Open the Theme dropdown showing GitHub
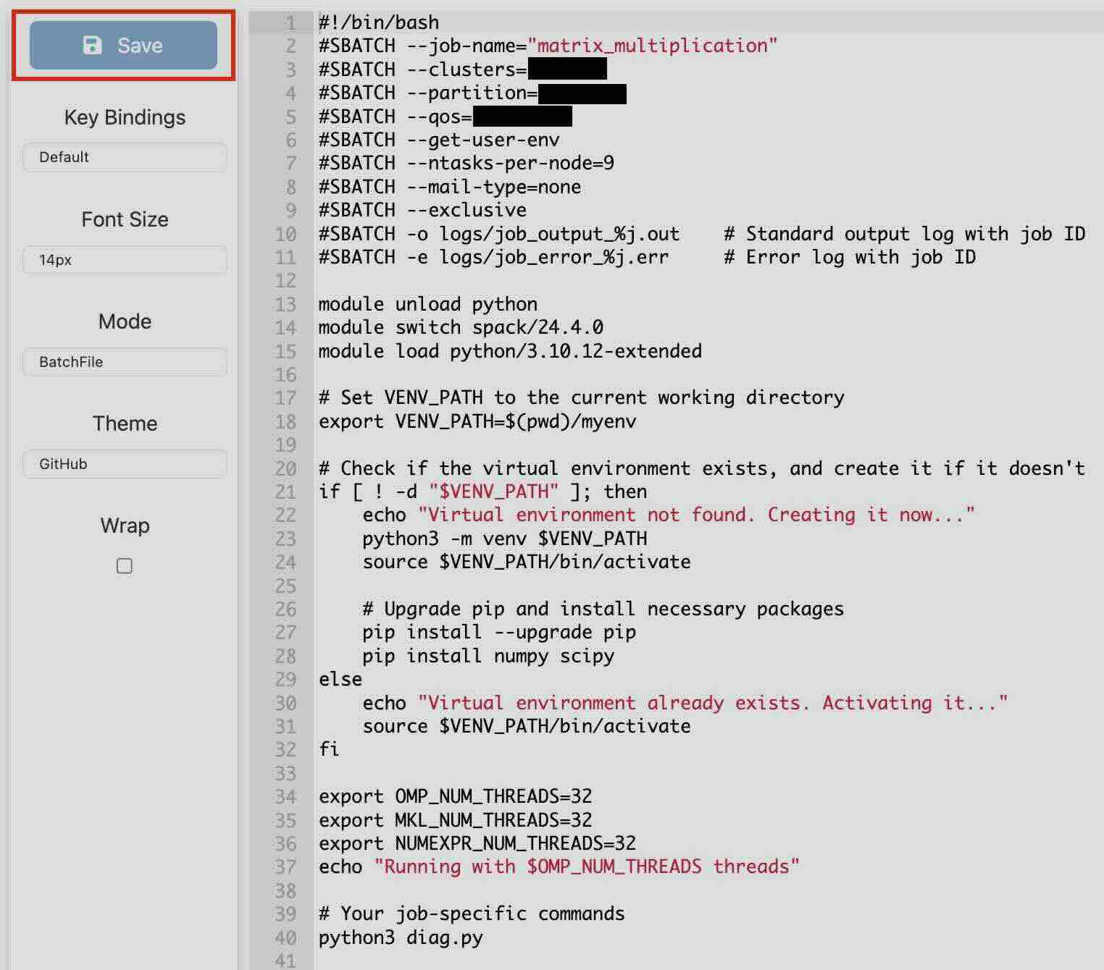Viewport: 1104px width, 970px height. tap(125, 464)
